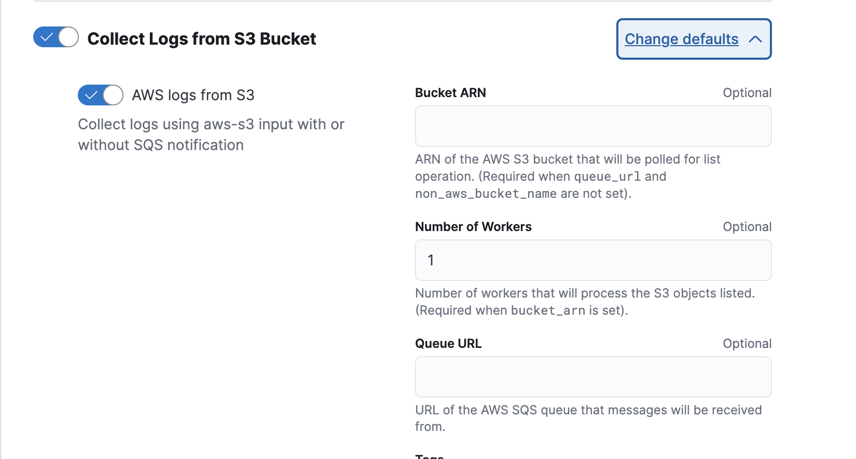Viewport: 856px width, 459px height.
Task: Click the aws-s3 input description under AWS logs
Action: point(211,134)
